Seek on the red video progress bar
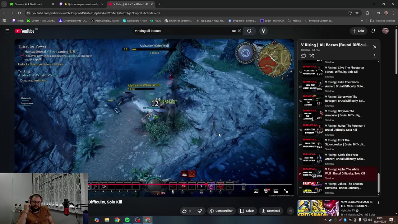The image size is (398, 224). 190,184
